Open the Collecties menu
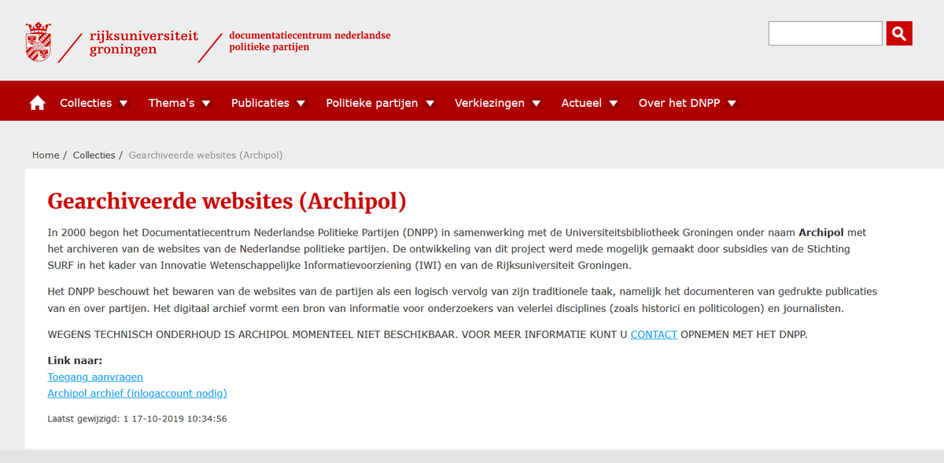The height and width of the screenshot is (463, 944). [86, 103]
